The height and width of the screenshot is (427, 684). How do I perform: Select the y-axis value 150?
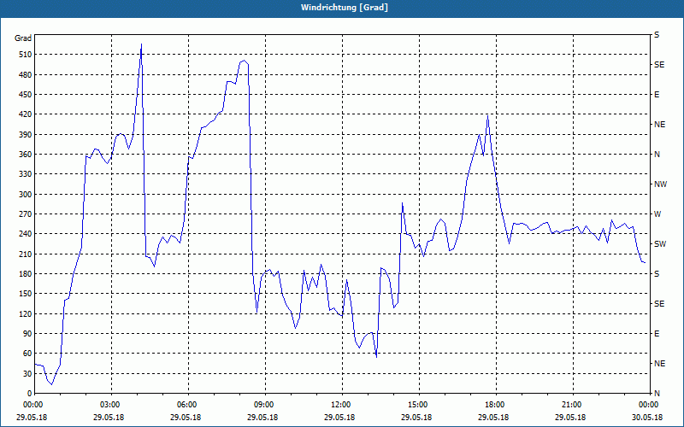[x=26, y=294]
